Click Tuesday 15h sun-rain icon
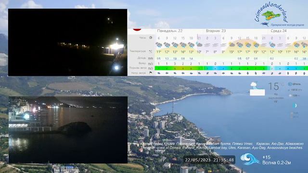The width and height of the screenshot is (308, 173). [x=248, y=45]
